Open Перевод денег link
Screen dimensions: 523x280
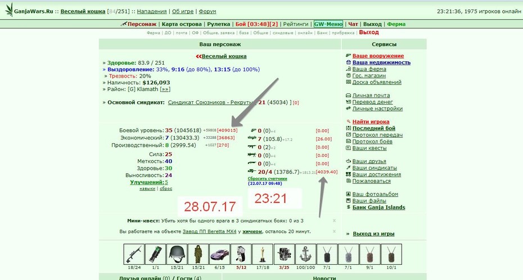(x=373, y=102)
